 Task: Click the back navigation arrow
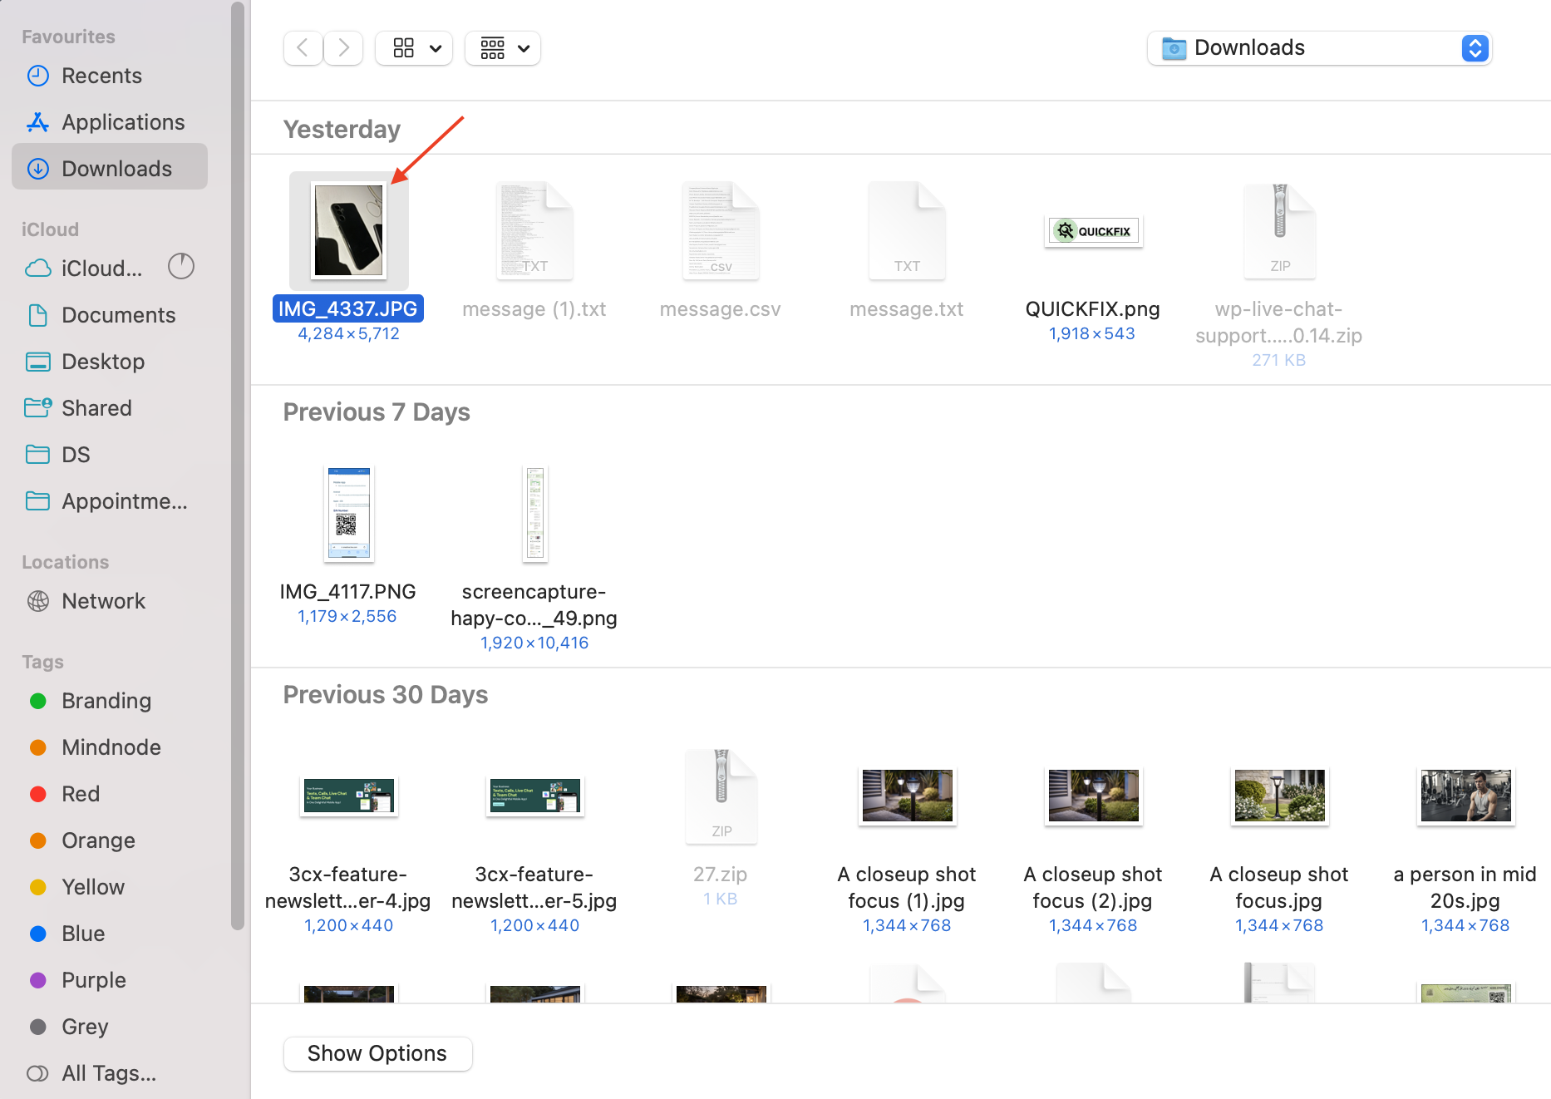tap(303, 48)
